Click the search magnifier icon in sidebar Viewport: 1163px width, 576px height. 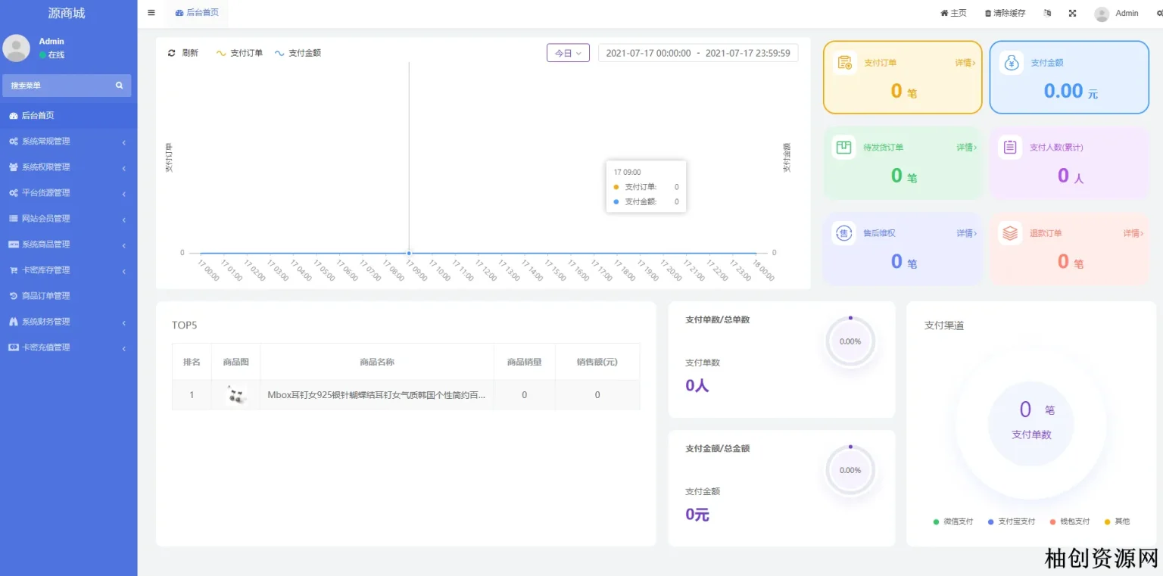point(119,86)
